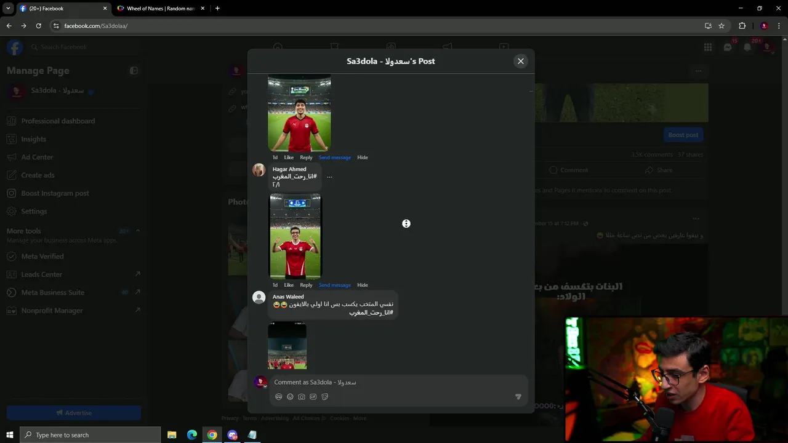Open the Facebook apps menu grid icon
The image size is (788, 443).
click(708, 47)
